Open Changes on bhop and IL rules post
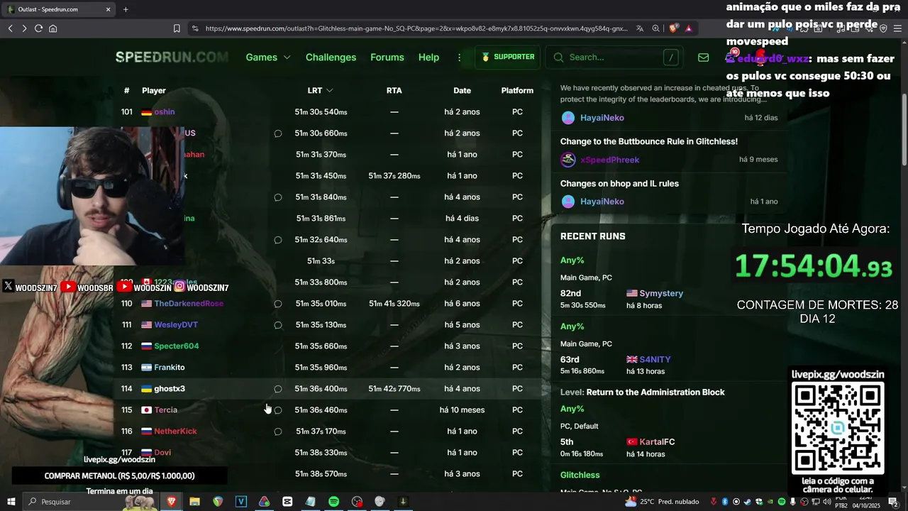This screenshot has width=908, height=511. point(619,183)
